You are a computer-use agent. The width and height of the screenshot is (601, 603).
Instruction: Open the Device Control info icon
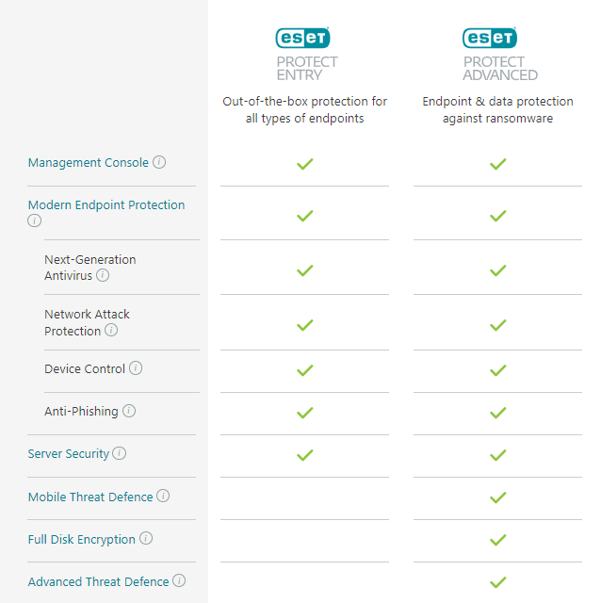point(136,368)
